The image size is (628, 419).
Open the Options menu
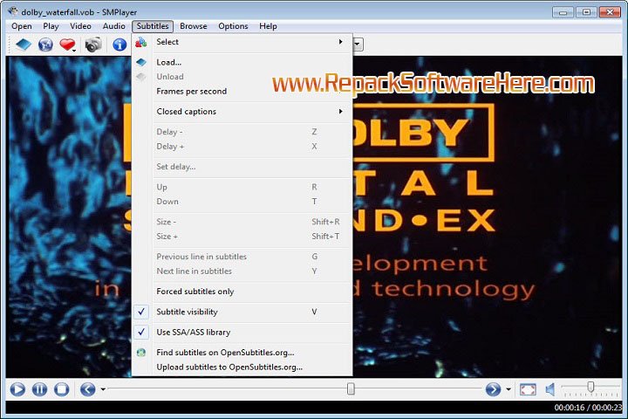click(x=233, y=26)
